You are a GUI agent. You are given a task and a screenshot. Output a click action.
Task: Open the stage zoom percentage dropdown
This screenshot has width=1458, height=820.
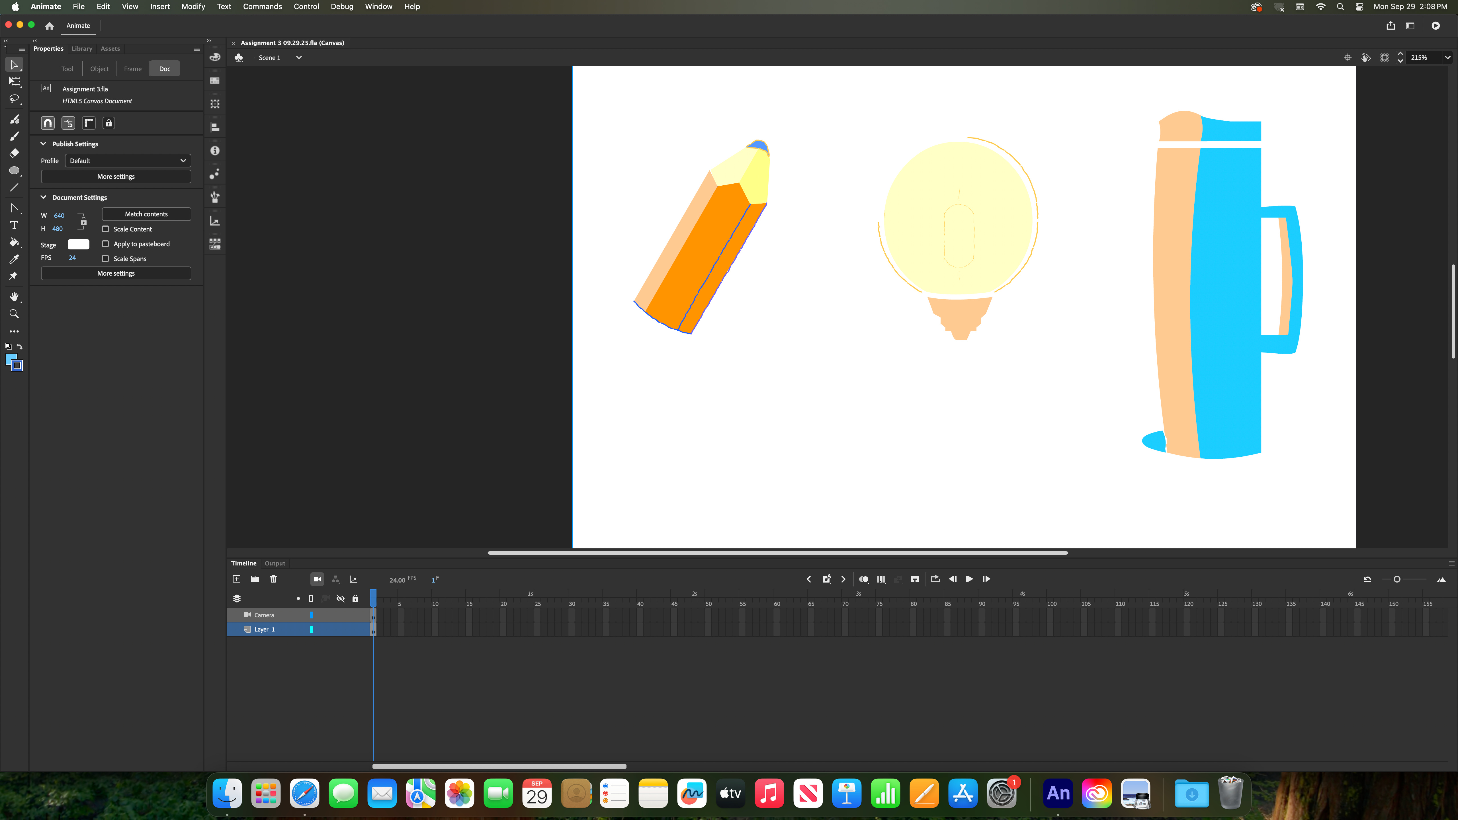(x=1447, y=58)
